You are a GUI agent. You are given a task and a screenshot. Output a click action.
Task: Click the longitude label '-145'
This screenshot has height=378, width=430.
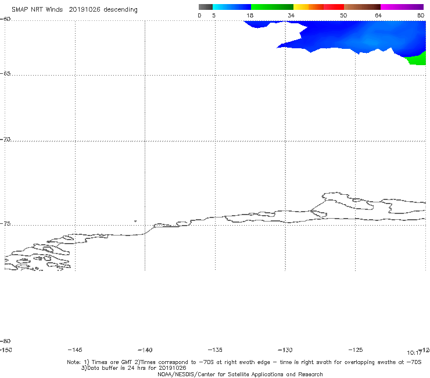coord(75,350)
